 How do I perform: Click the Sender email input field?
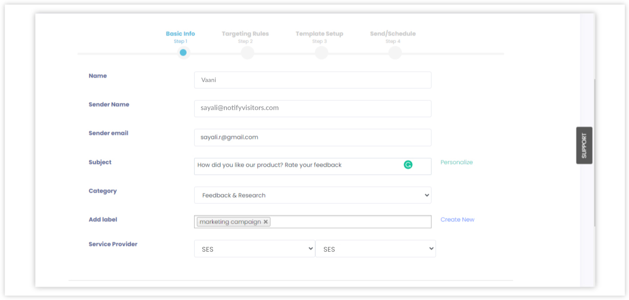point(313,137)
